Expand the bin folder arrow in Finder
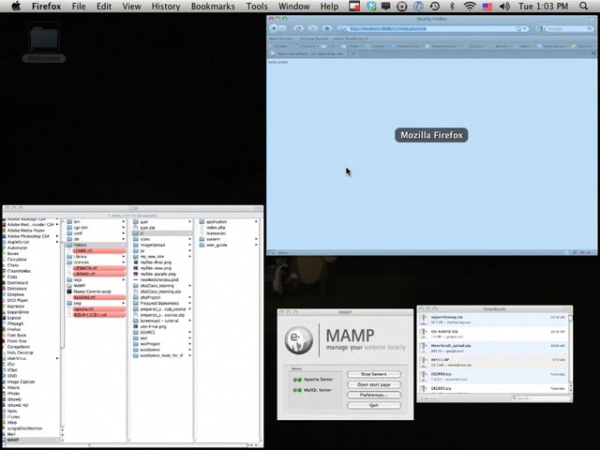600x450 pixels. 123,221
